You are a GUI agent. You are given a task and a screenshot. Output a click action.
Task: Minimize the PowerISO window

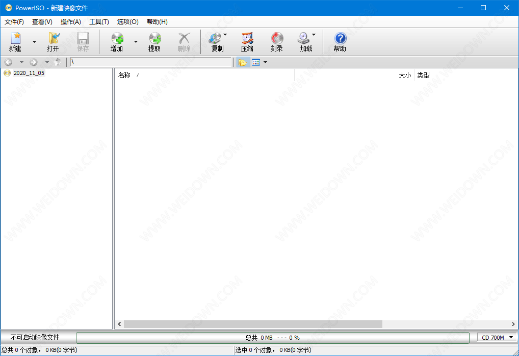click(460, 8)
